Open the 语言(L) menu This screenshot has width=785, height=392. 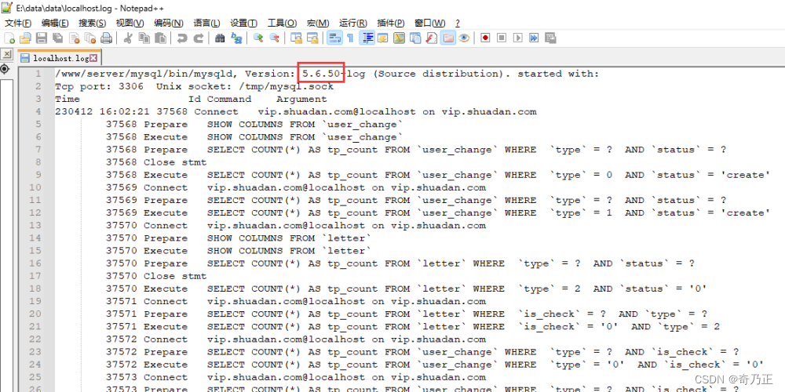[206, 23]
